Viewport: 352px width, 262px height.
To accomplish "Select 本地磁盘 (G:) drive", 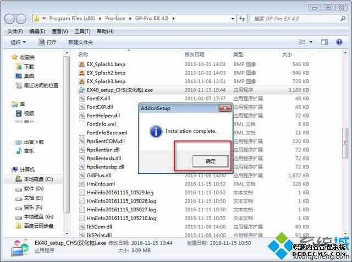I will point(34,217).
